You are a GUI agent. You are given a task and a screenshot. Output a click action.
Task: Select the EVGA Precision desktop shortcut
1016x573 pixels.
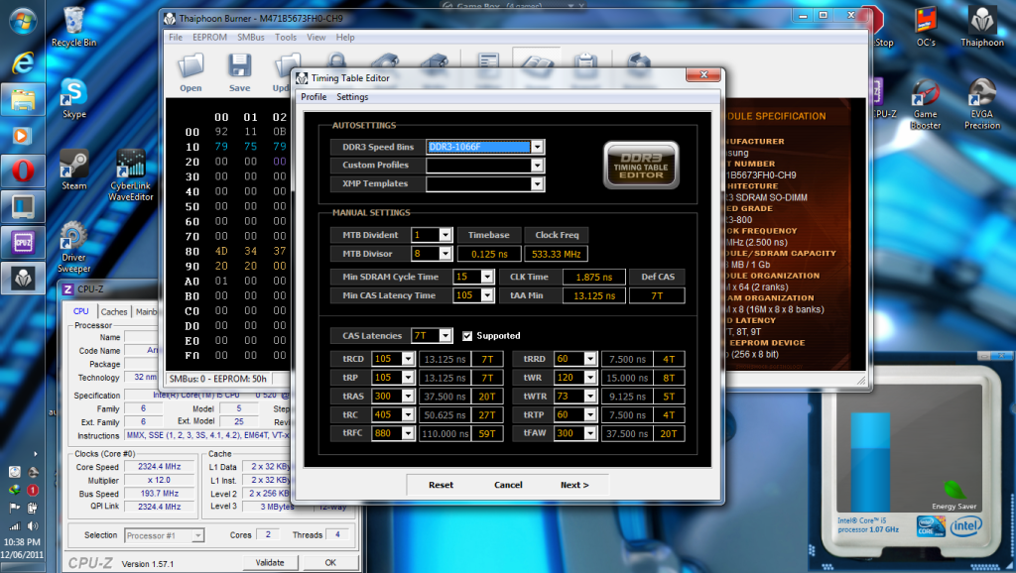pos(982,105)
